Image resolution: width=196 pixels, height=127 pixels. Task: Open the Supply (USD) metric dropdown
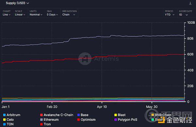[x=17, y=3]
